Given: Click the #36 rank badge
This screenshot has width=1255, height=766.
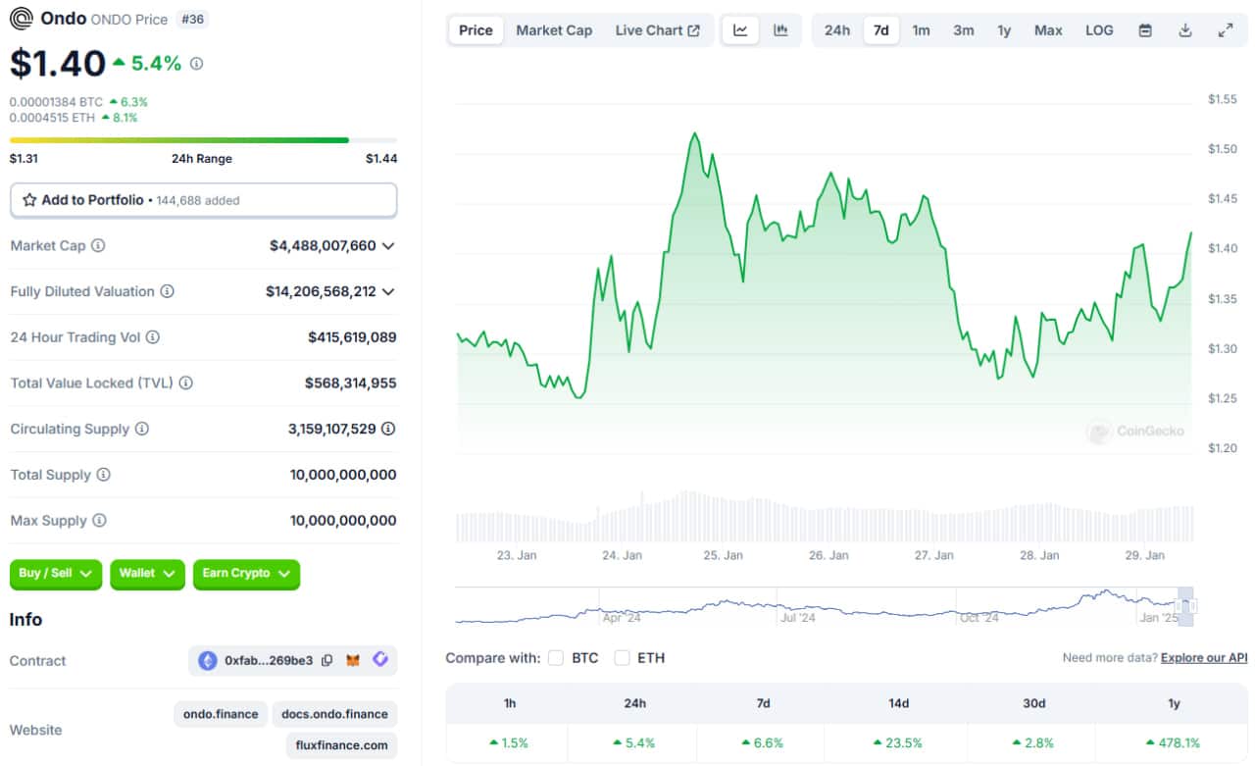Looking at the screenshot, I should (x=193, y=19).
